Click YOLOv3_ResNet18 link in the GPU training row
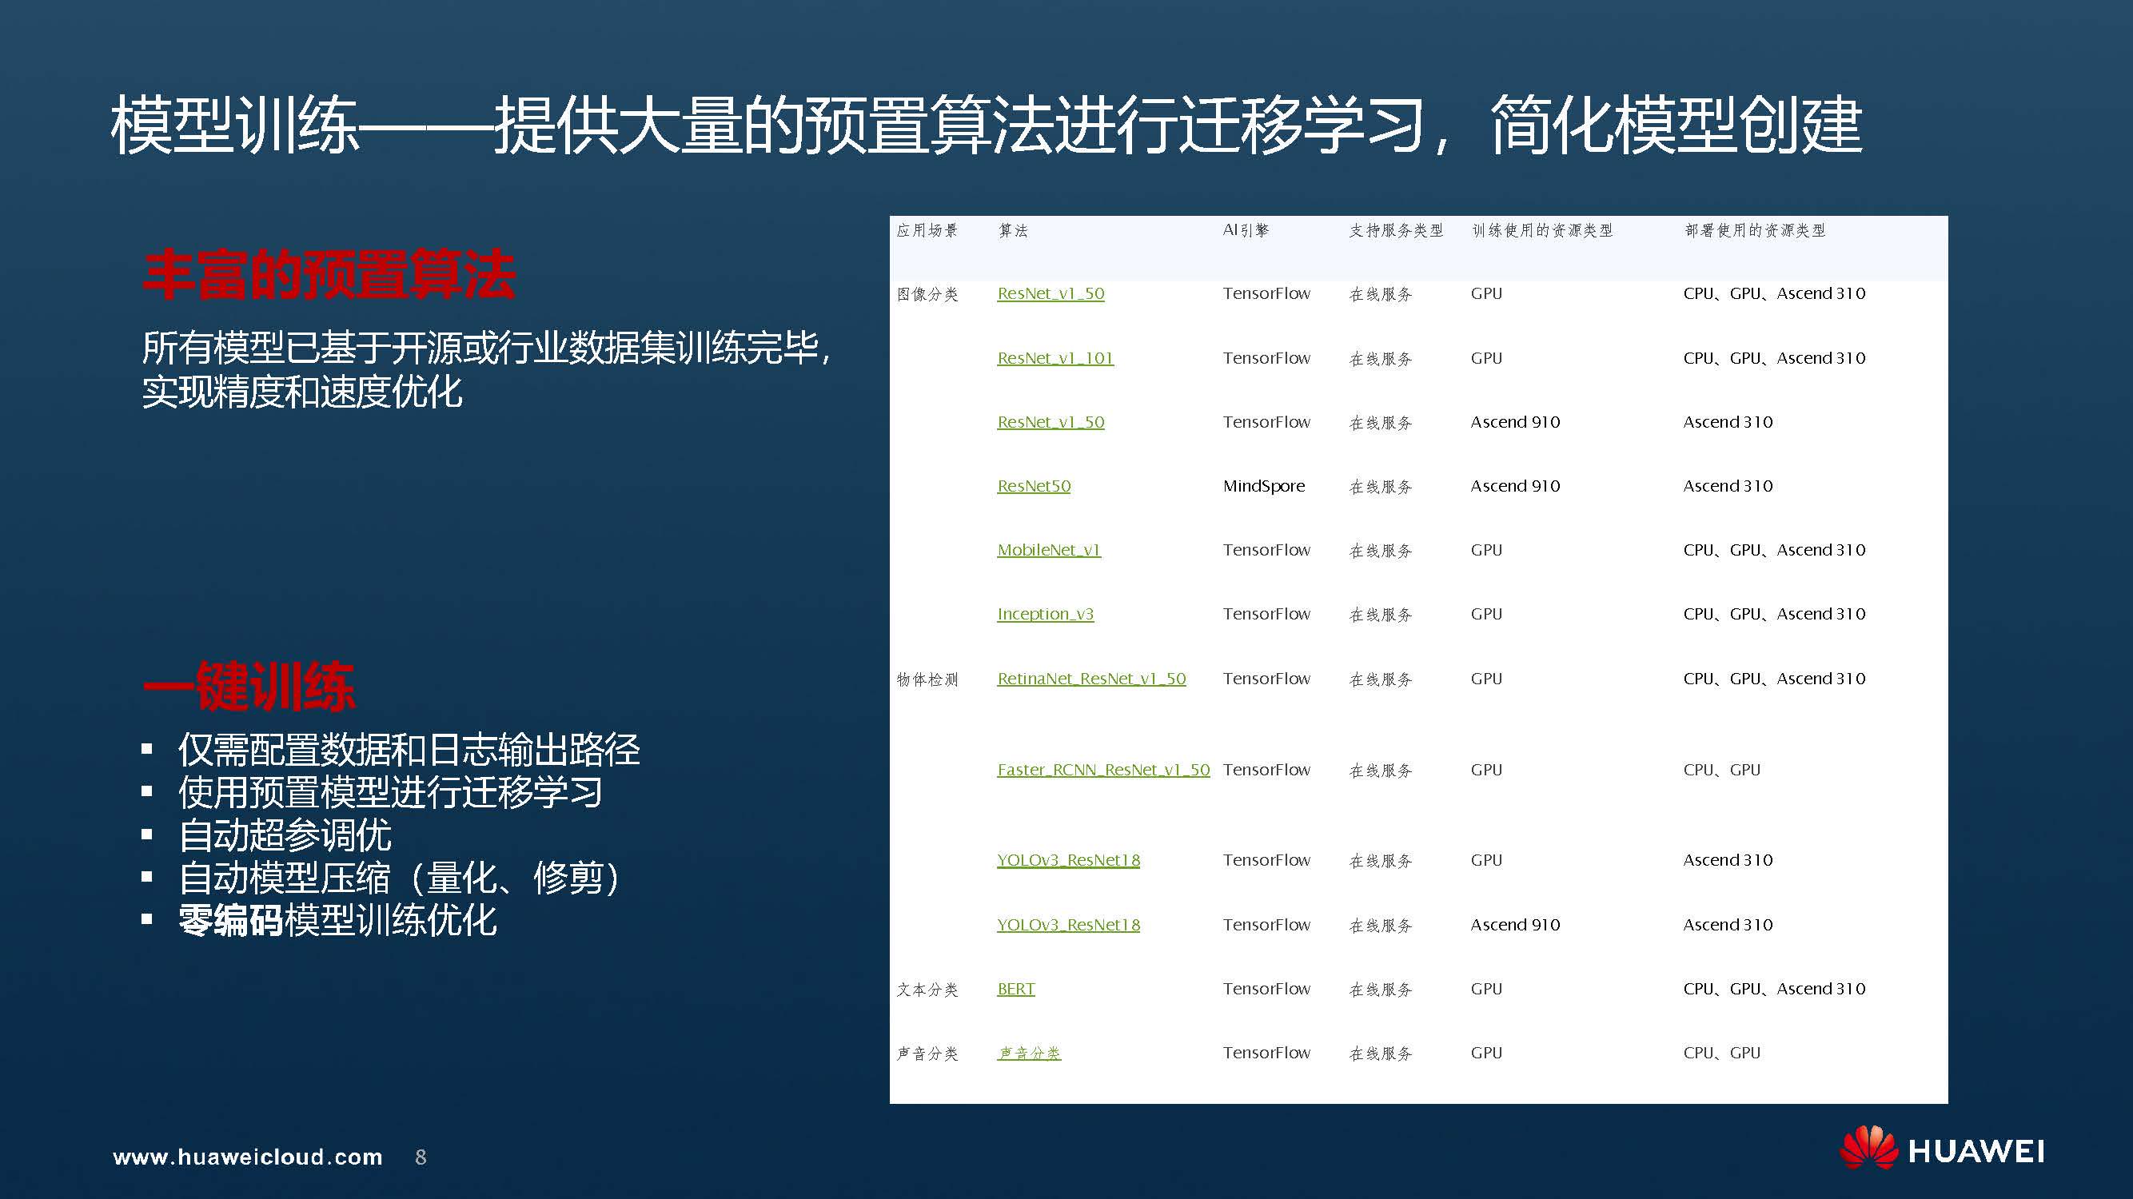The image size is (2133, 1199). [1067, 860]
